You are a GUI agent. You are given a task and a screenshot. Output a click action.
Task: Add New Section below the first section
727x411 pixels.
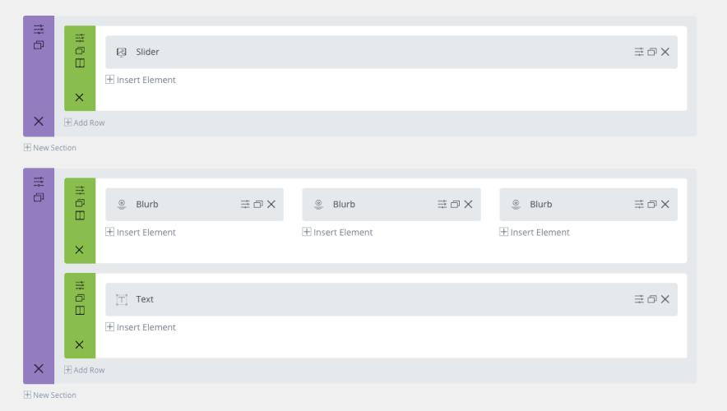[50, 148]
